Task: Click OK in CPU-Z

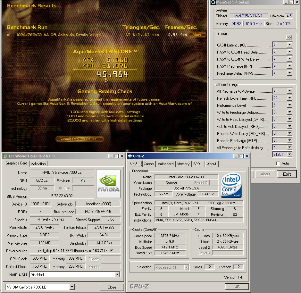Action: pyautogui.click(x=237, y=287)
